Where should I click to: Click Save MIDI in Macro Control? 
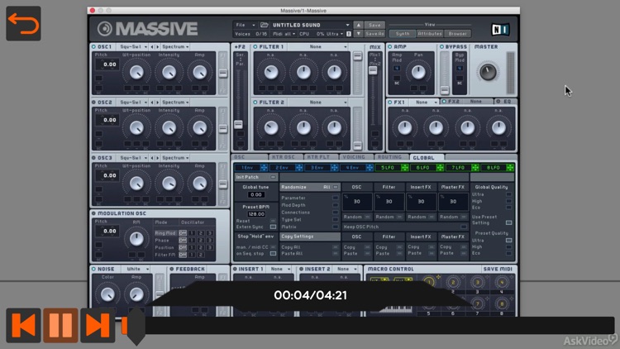pos(498,269)
